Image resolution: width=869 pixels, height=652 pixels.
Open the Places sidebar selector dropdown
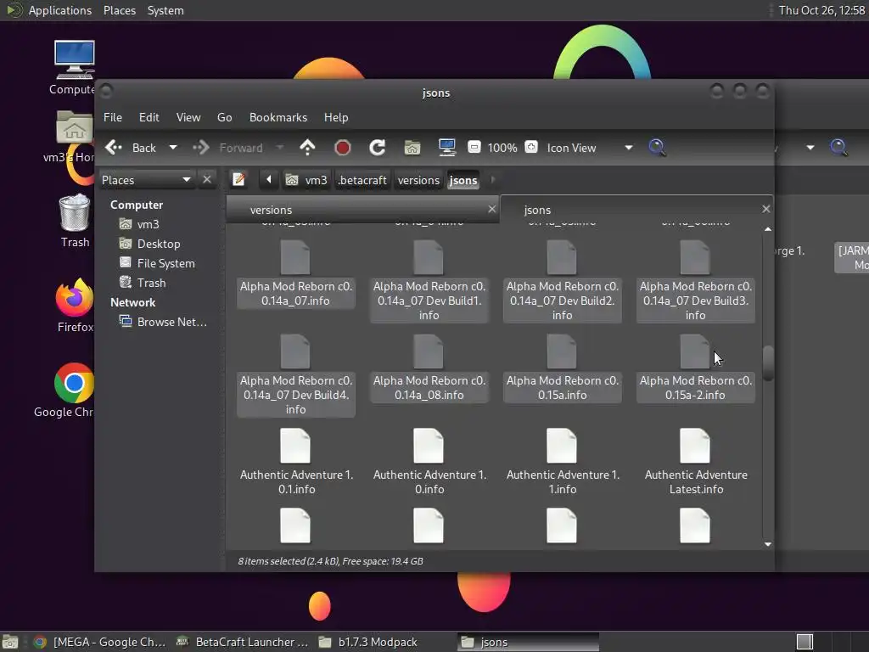click(146, 180)
